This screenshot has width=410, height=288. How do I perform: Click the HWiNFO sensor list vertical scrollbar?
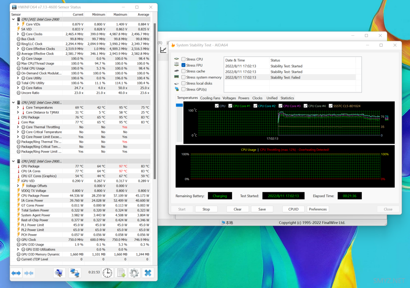coord(155,101)
